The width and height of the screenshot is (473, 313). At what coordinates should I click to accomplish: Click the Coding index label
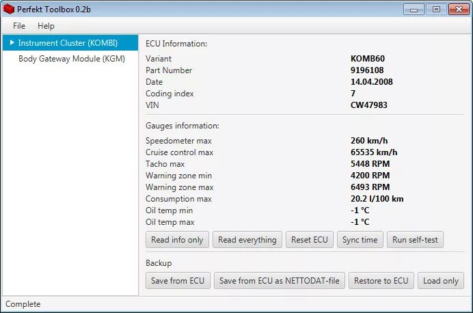click(170, 94)
